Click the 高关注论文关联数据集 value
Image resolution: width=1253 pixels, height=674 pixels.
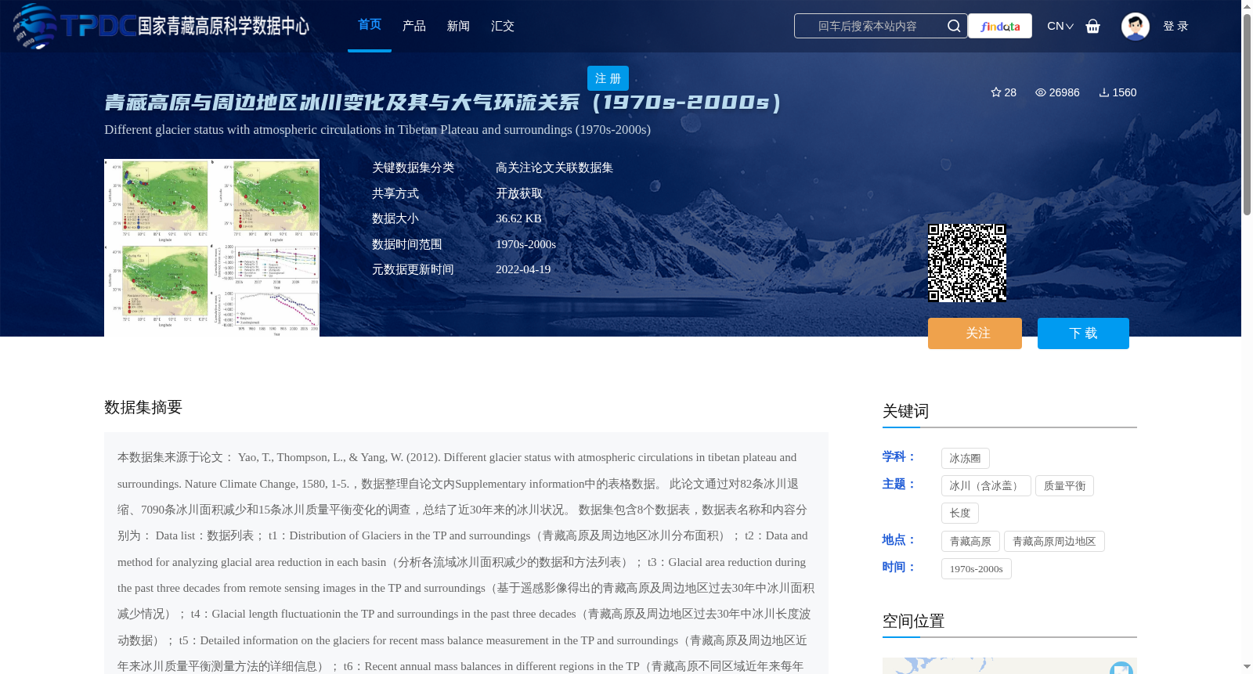pos(554,168)
